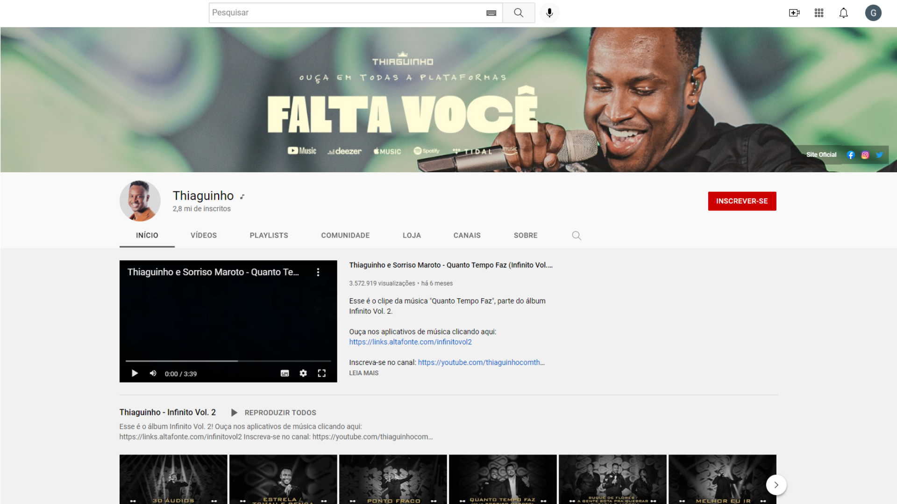Switch to the VÍDEOS tab
Image resolution: width=897 pixels, height=504 pixels.
click(x=204, y=235)
